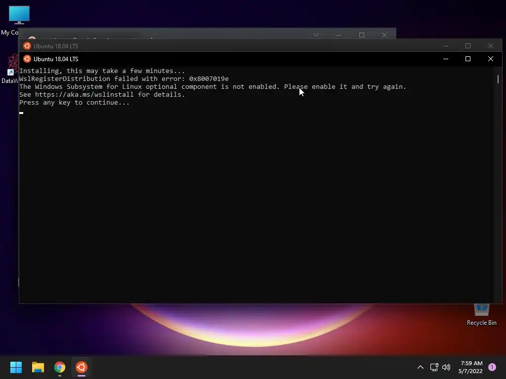Click the Windows Subsystem for Linux message line
The image size is (506, 379).
(212, 87)
